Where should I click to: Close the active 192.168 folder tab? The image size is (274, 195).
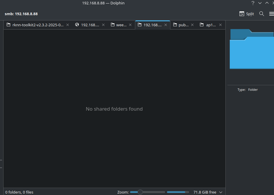(x=166, y=25)
